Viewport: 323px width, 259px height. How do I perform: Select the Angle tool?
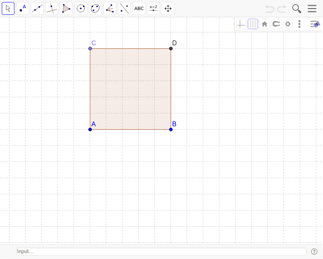click(x=110, y=8)
